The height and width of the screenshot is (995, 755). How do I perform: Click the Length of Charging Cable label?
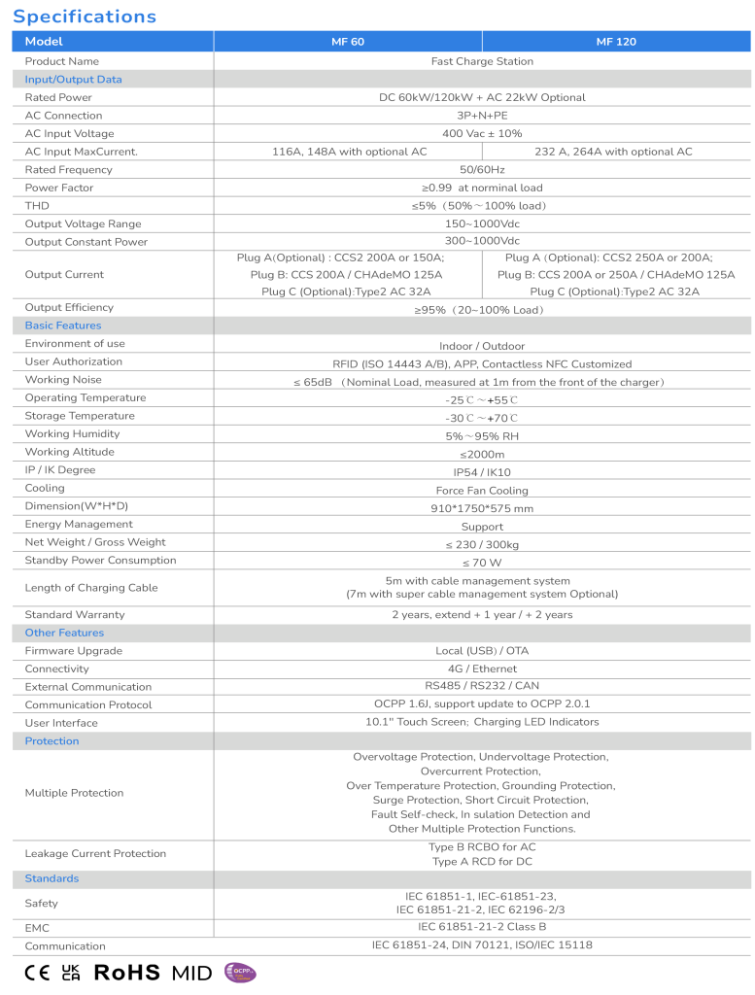[90, 588]
